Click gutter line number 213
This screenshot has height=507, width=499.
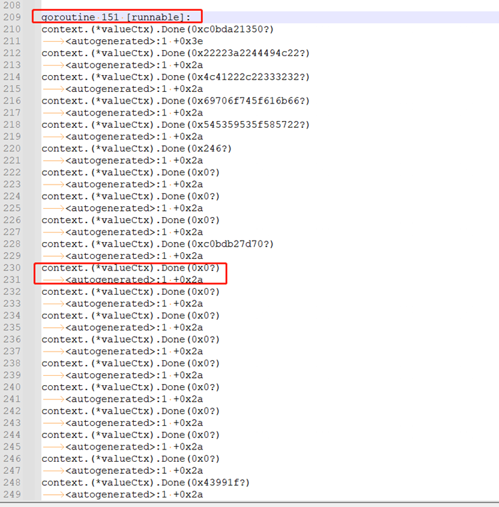coord(12,65)
